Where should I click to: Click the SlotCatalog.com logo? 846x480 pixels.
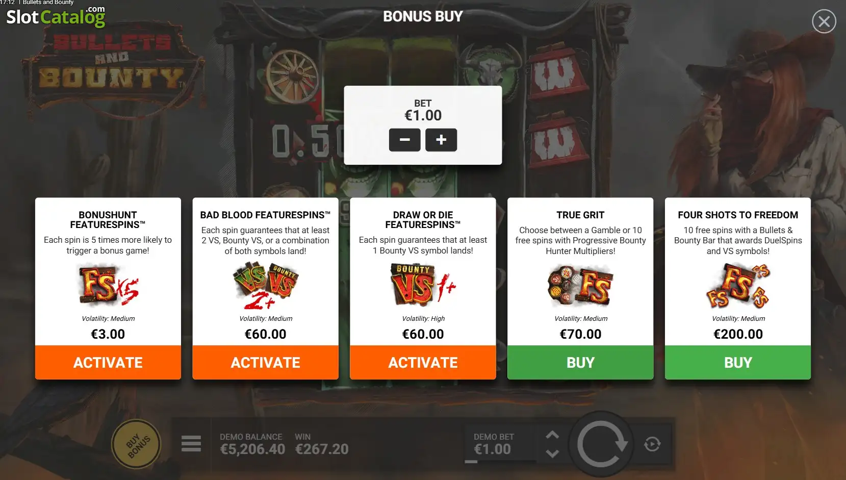pos(56,16)
